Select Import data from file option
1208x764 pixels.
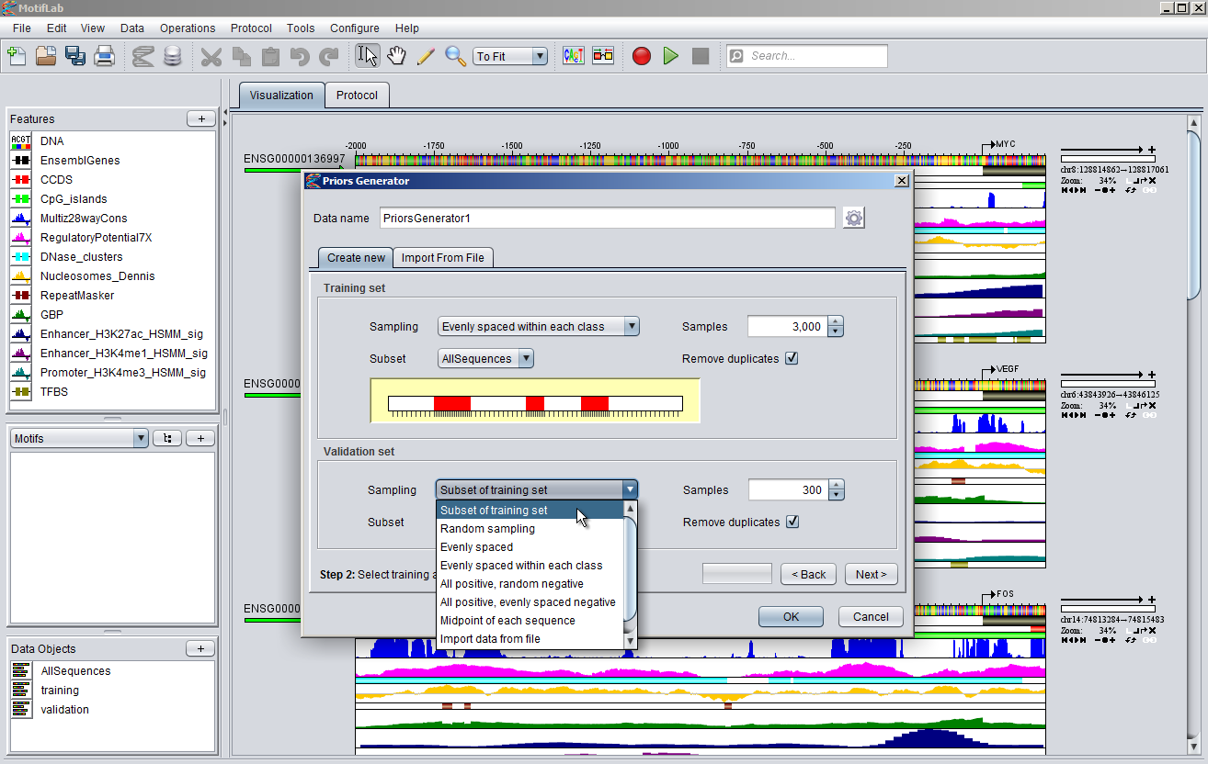coord(530,639)
